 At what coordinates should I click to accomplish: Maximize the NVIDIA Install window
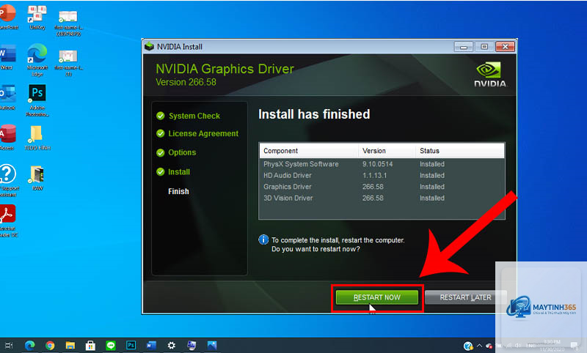click(484, 47)
